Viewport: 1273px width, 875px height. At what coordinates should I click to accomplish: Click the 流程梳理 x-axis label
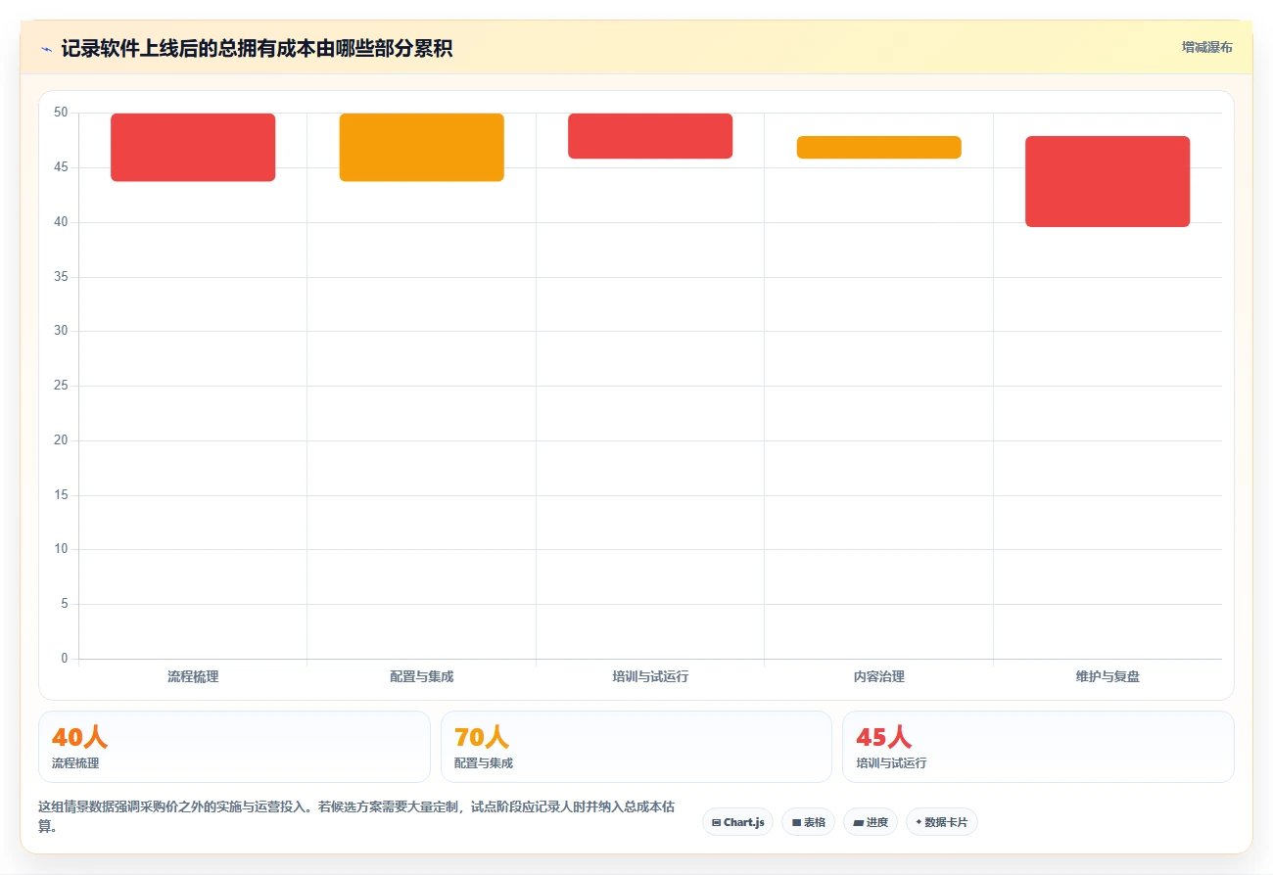(193, 676)
